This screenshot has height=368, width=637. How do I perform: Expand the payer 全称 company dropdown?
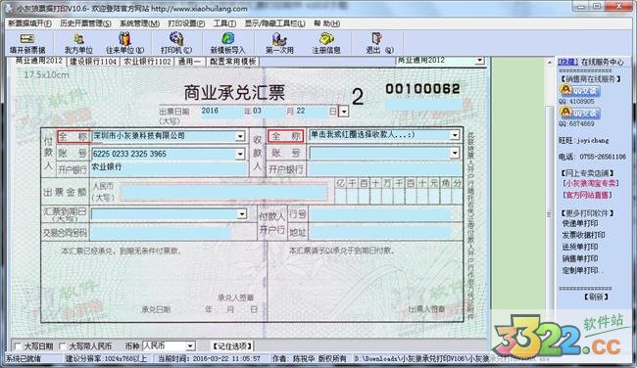point(240,136)
